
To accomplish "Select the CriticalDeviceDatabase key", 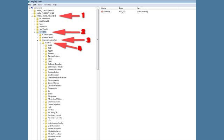I will [x=57, y=78].
